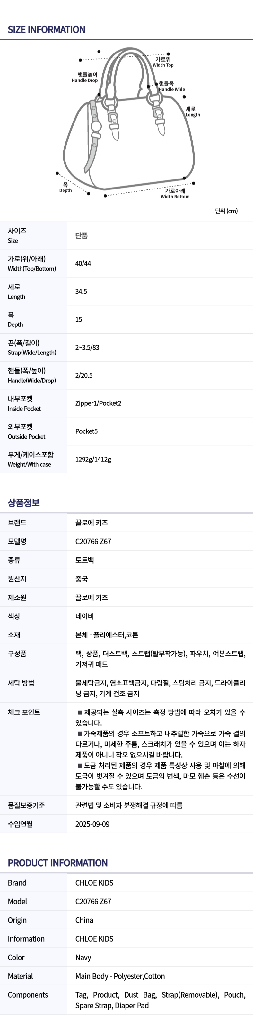Click the Width Top label on diagram
Viewport: 253px width, 1036px height.
coord(163,62)
